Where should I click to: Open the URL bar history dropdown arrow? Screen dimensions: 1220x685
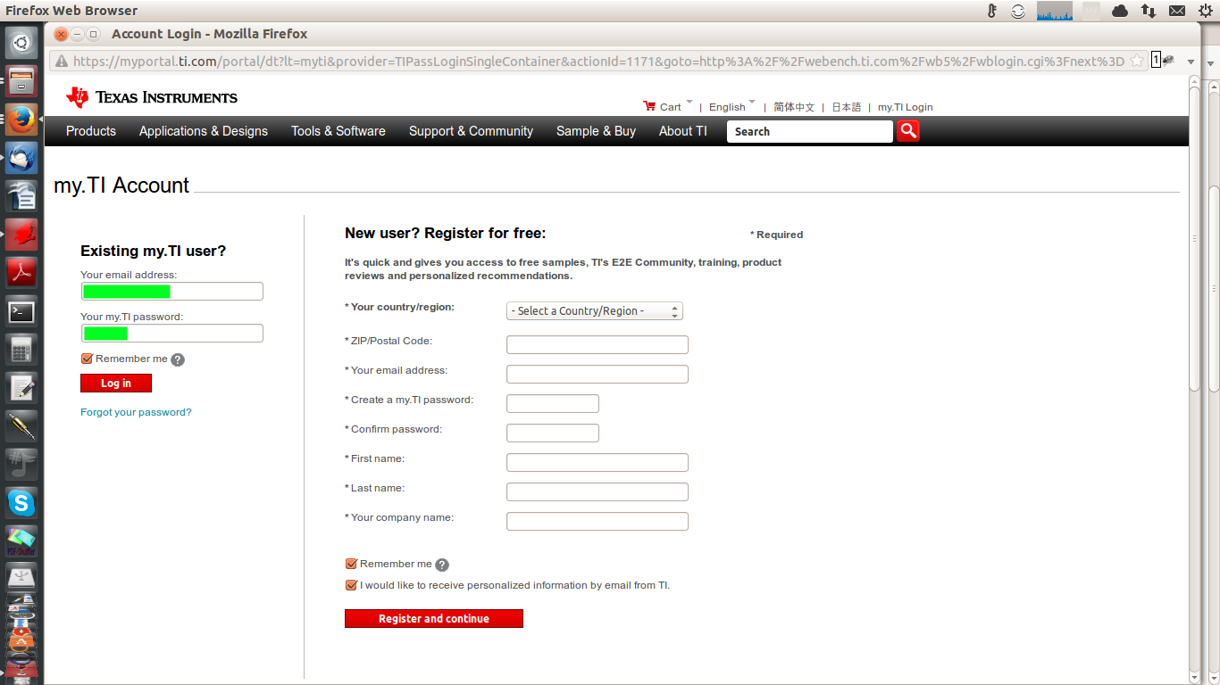(x=1191, y=62)
